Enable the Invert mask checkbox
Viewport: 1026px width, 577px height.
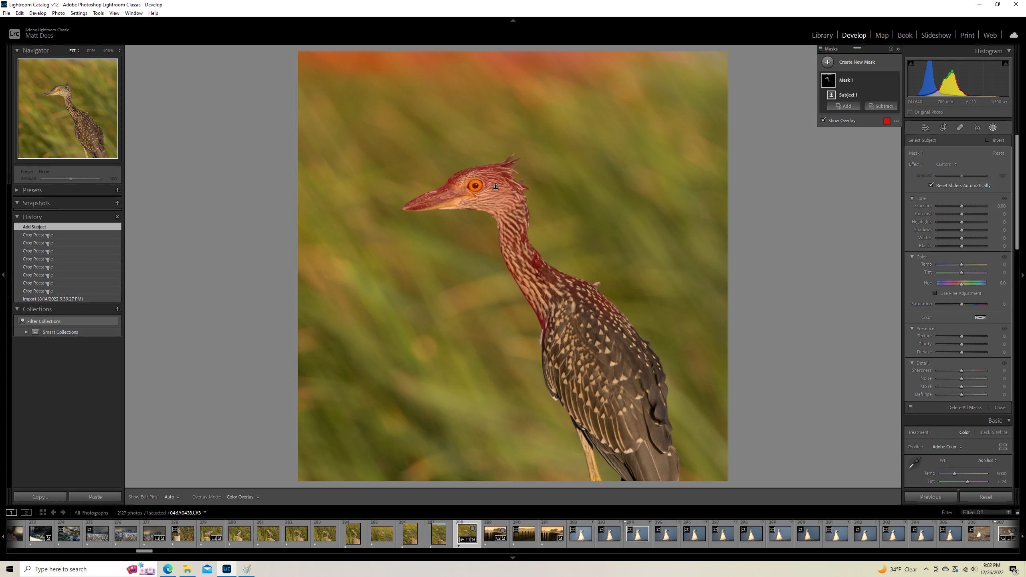[x=987, y=140]
